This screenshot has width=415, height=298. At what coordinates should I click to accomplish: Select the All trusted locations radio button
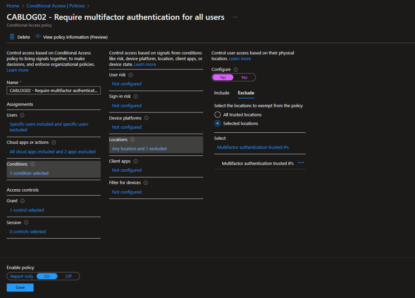(x=217, y=115)
